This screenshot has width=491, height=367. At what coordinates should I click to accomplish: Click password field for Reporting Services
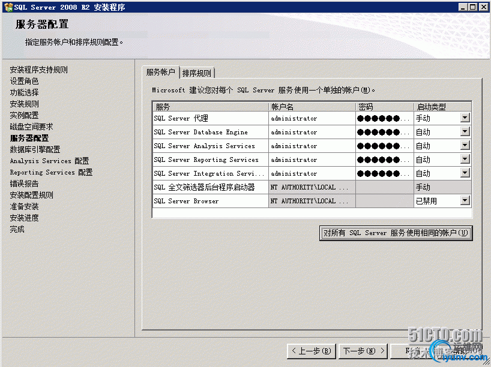tap(385, 160)
